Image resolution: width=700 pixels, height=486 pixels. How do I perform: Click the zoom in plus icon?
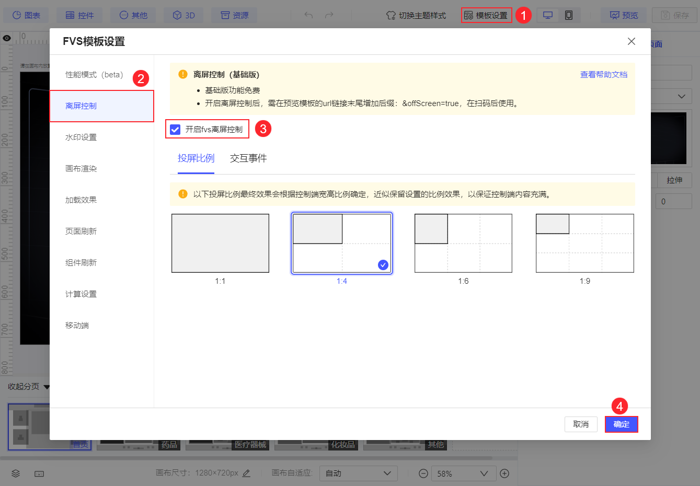[x=504, y=473]
